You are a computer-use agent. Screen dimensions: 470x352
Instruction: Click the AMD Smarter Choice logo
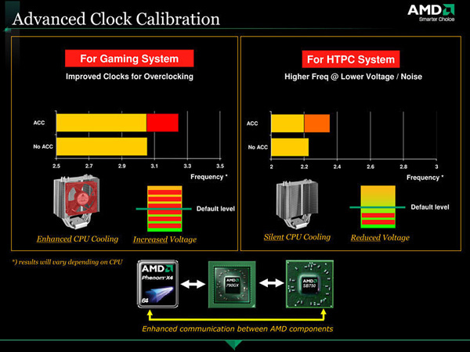point(431,13)
